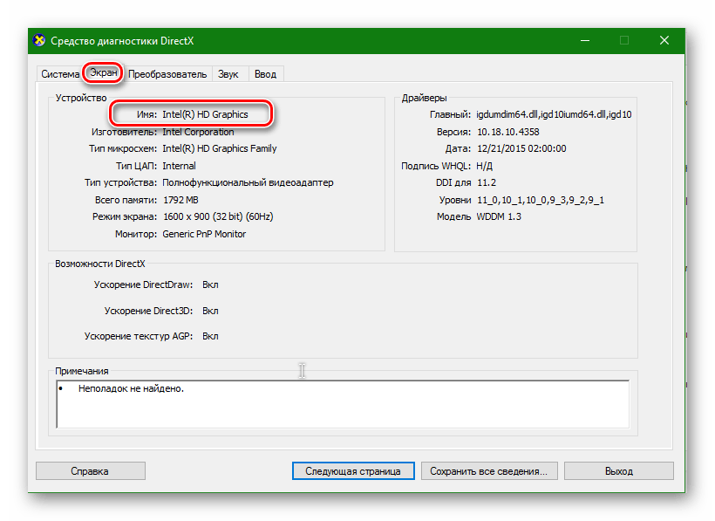The height and width of the screenshot is (521, 715).
Task: Click the Следующая страница button
Action: pos(352,470)
